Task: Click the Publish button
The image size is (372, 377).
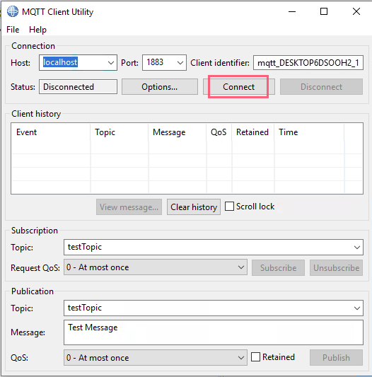Action: tap(336, 358)
